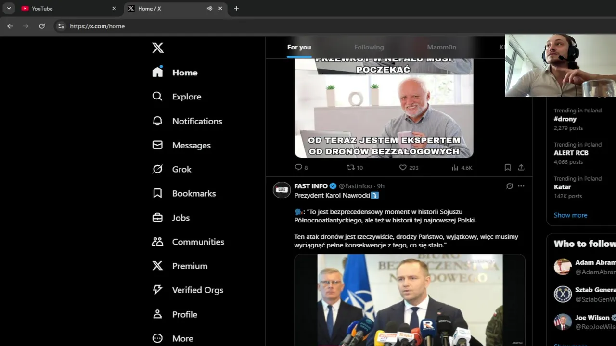The height and width of the screenshot is (346, 616).
Task: Open the 9h timestamp on FAST INFO post
Action: [x=381, y=186]
